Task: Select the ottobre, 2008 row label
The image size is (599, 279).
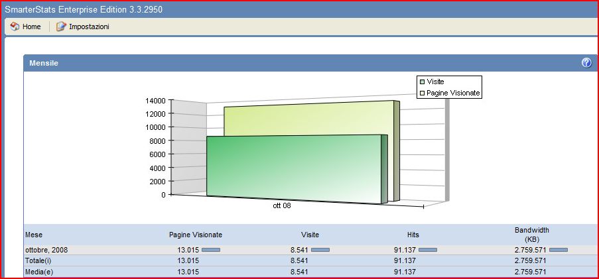Action: pyautogui.click(x=46, y=250)
